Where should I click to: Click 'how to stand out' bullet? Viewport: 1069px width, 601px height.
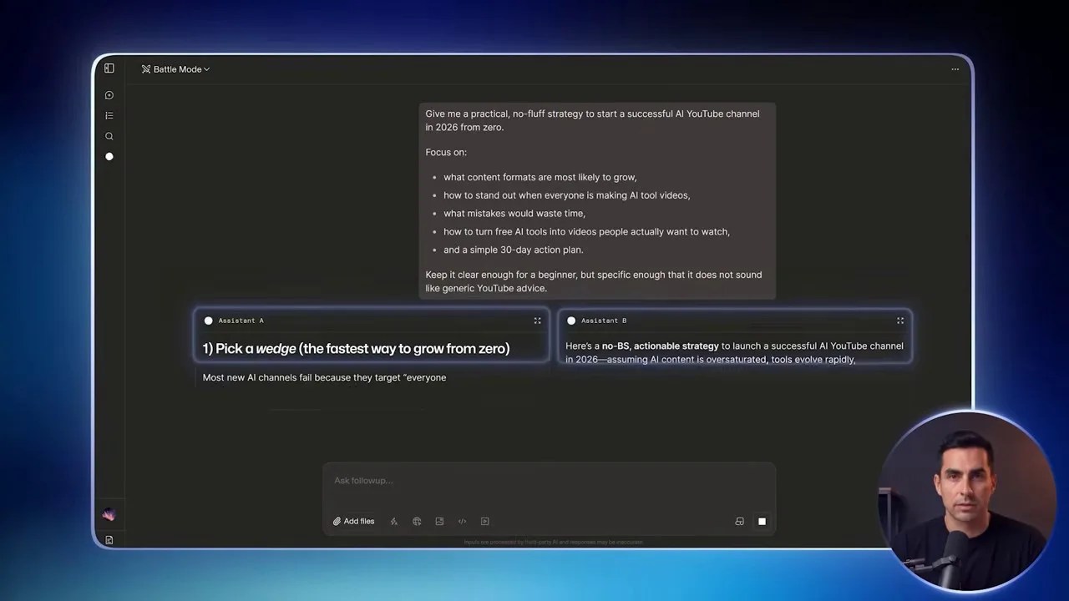(x=566, y=195)
